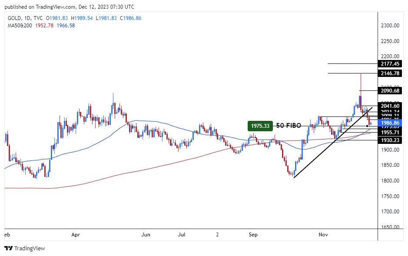Viewport: 408px width, 256px height.
Task: Click the 1650.00 mark on price scale
Action: pyautogui.click(x=390, y=227)
